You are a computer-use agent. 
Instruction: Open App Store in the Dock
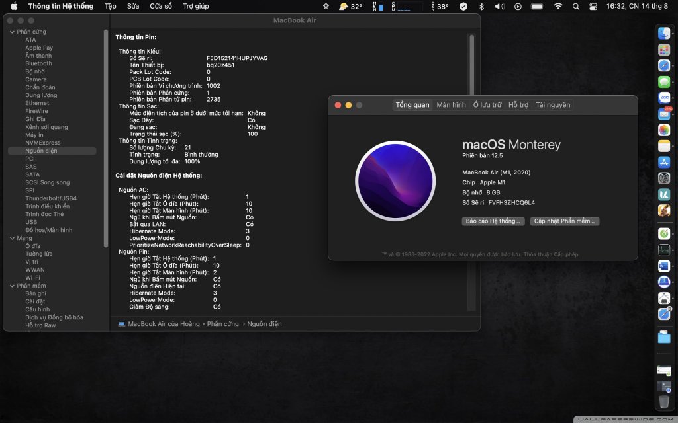pyautogui.click(x=664, y=163)
